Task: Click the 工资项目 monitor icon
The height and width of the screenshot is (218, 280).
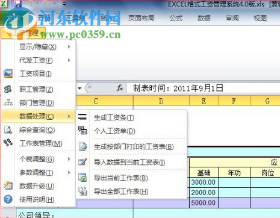Action: point(8,73)
